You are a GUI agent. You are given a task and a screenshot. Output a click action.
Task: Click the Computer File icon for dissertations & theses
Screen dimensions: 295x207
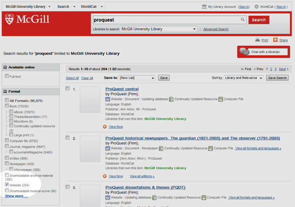(x=204, y=198)
